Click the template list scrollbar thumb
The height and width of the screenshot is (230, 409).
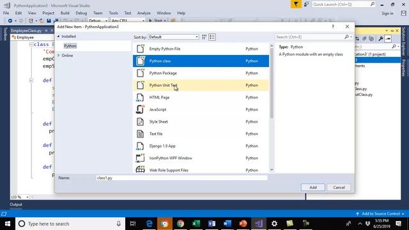pos(272,84)
